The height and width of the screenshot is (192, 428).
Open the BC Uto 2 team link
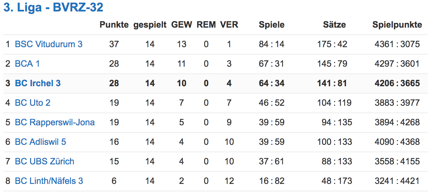tap(33, 103)
